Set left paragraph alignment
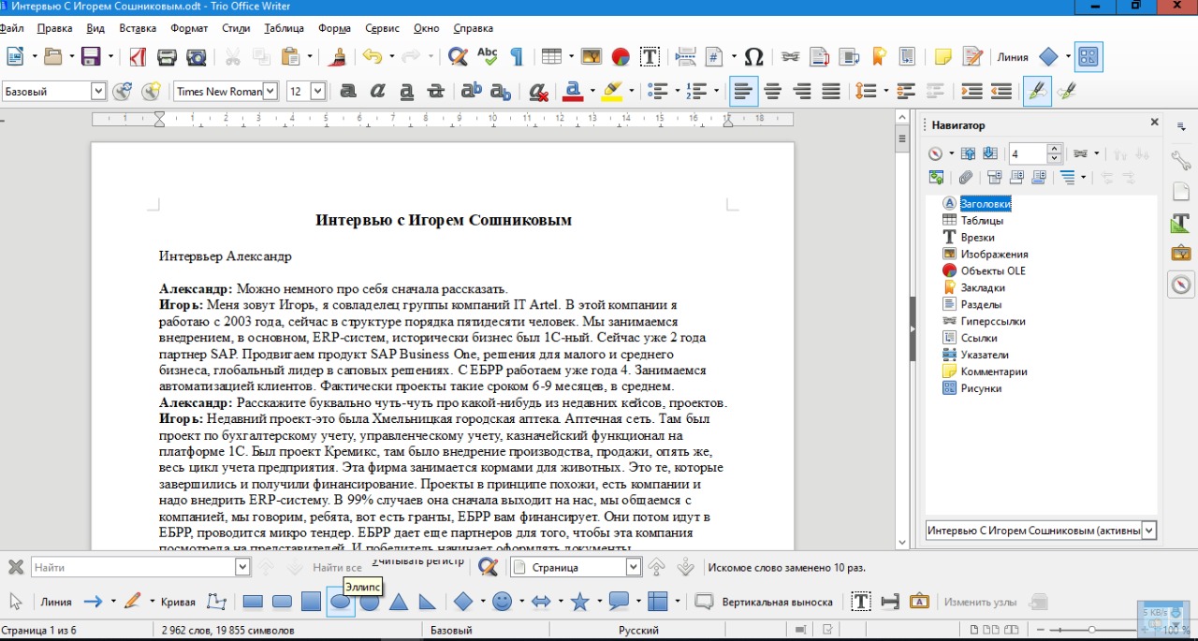The image size is (1198, 641). pos(743,92)
